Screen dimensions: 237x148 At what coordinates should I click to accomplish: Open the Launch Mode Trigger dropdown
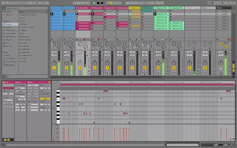20,88
